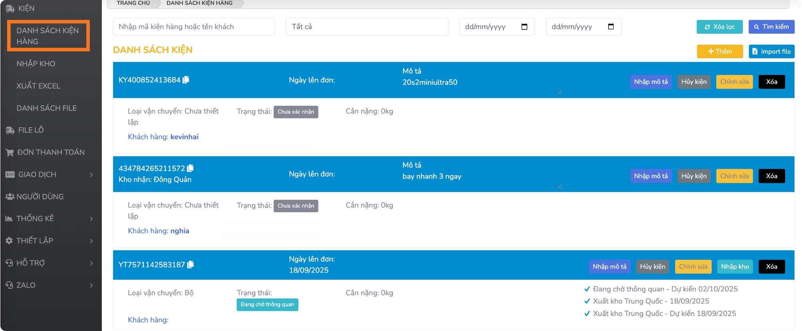Open calendar picker in second date field
The height and width of the screenshot is (331, 802).
click(x=611, y=27)
